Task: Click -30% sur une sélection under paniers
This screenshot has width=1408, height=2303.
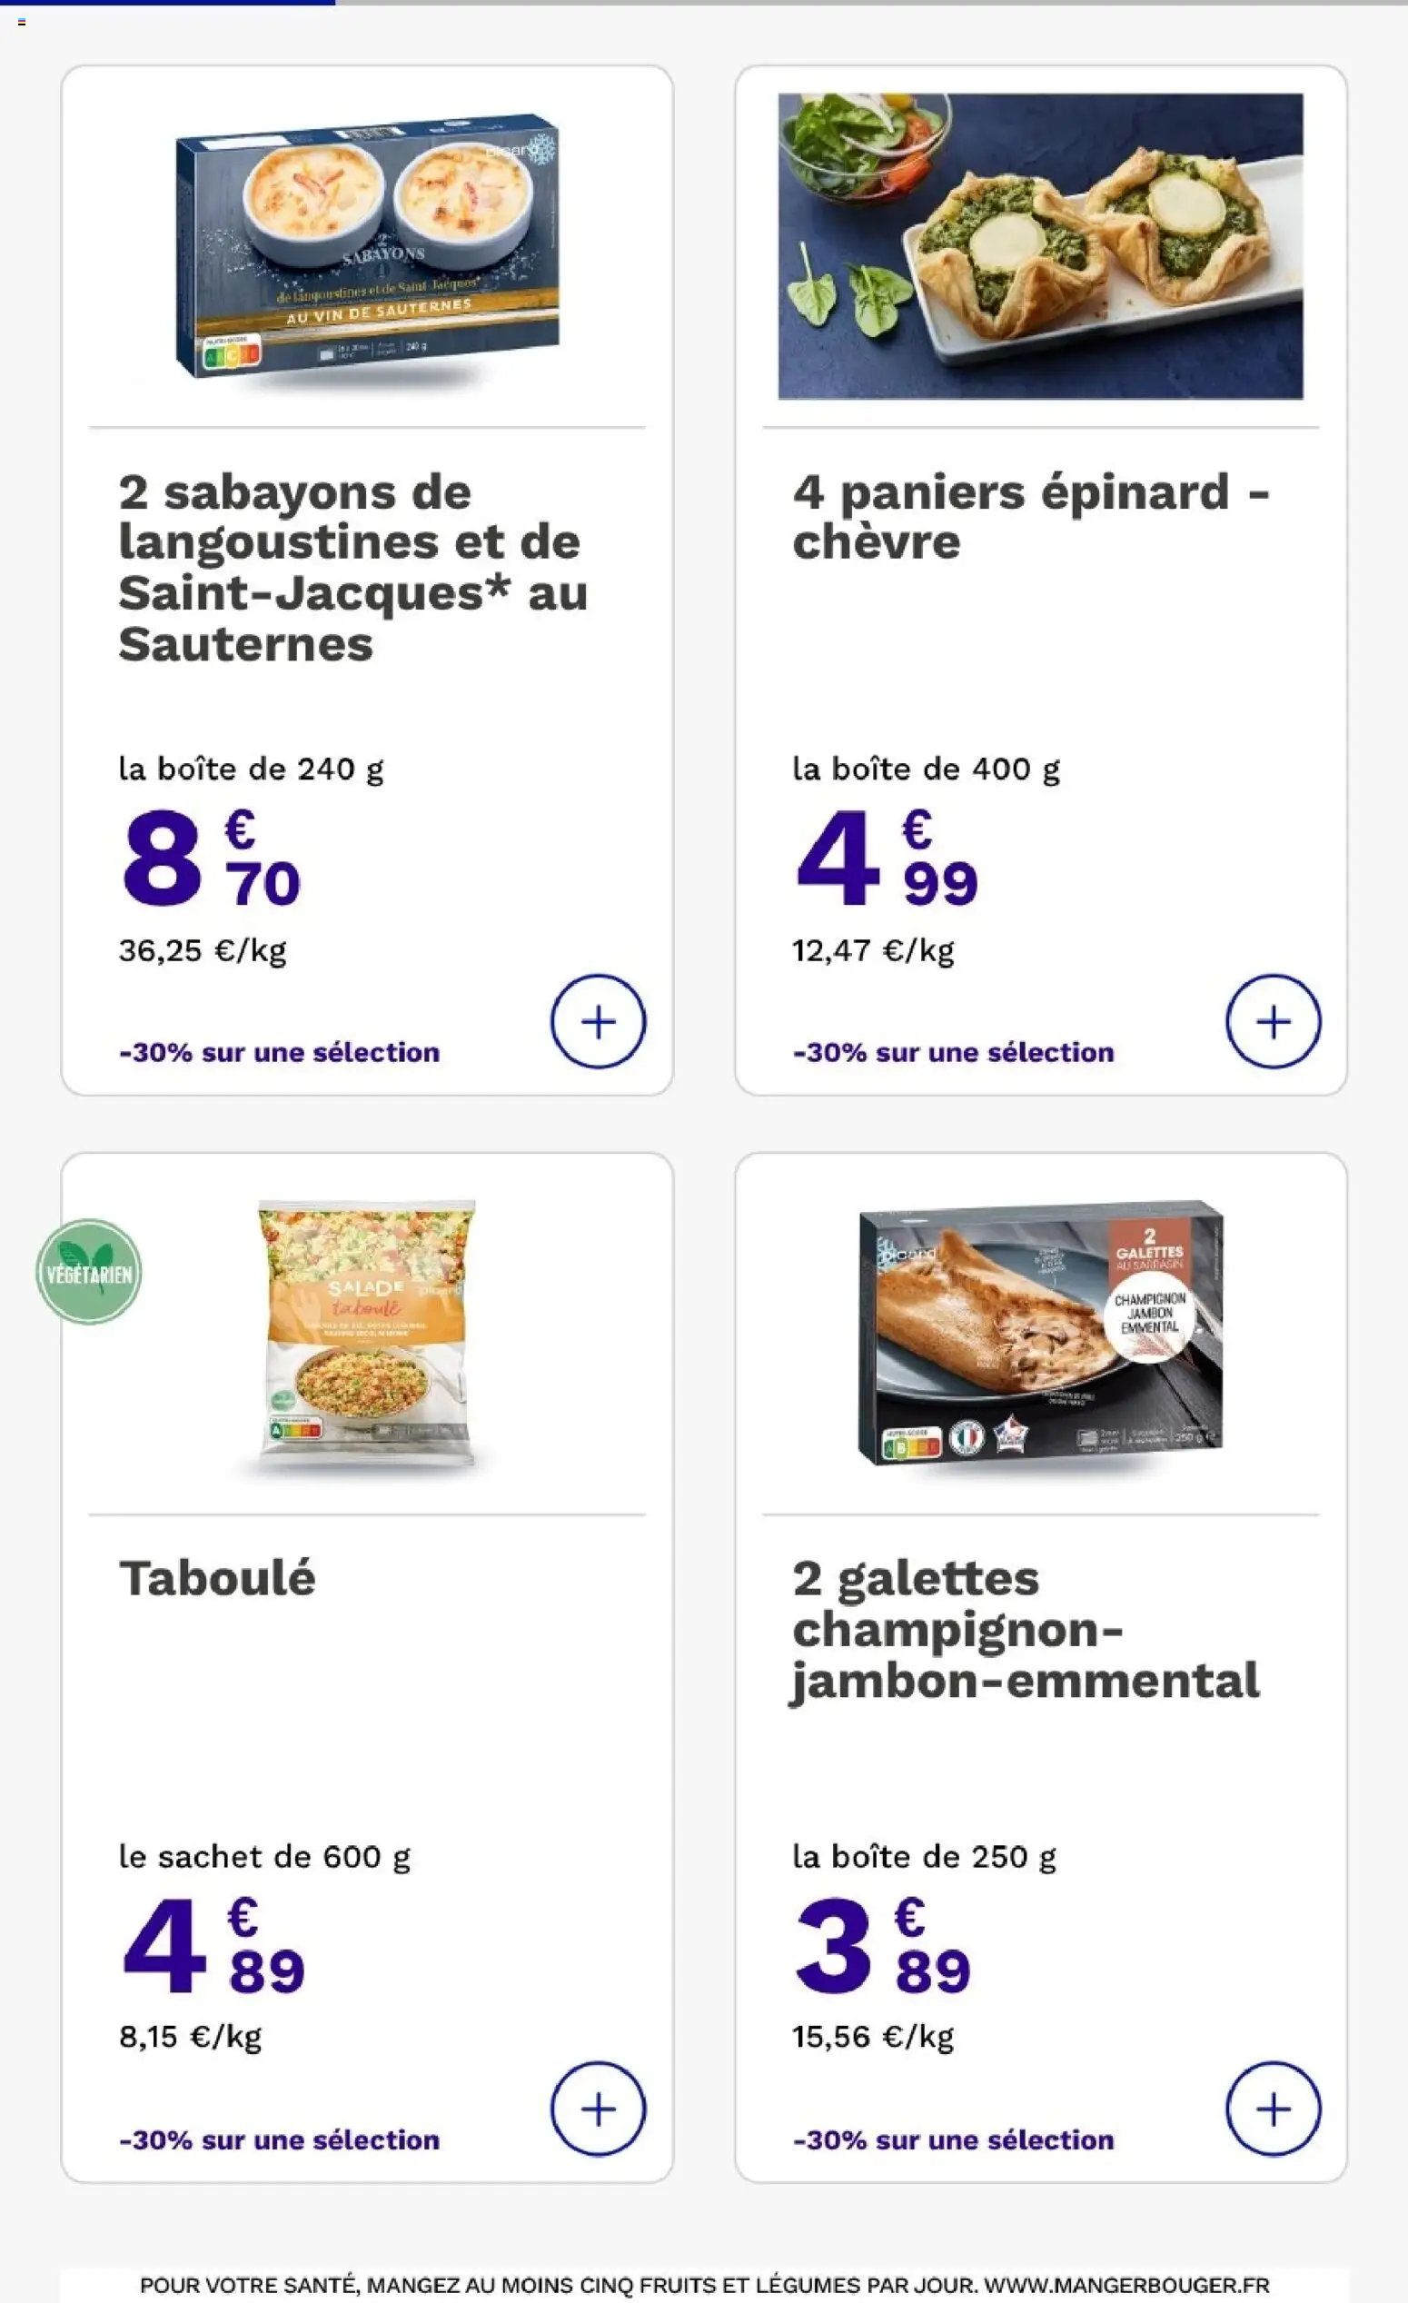Action: click(953, 1052)
